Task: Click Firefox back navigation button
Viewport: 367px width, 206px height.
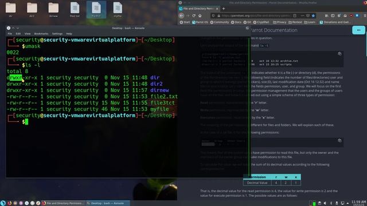Action: 181,15
